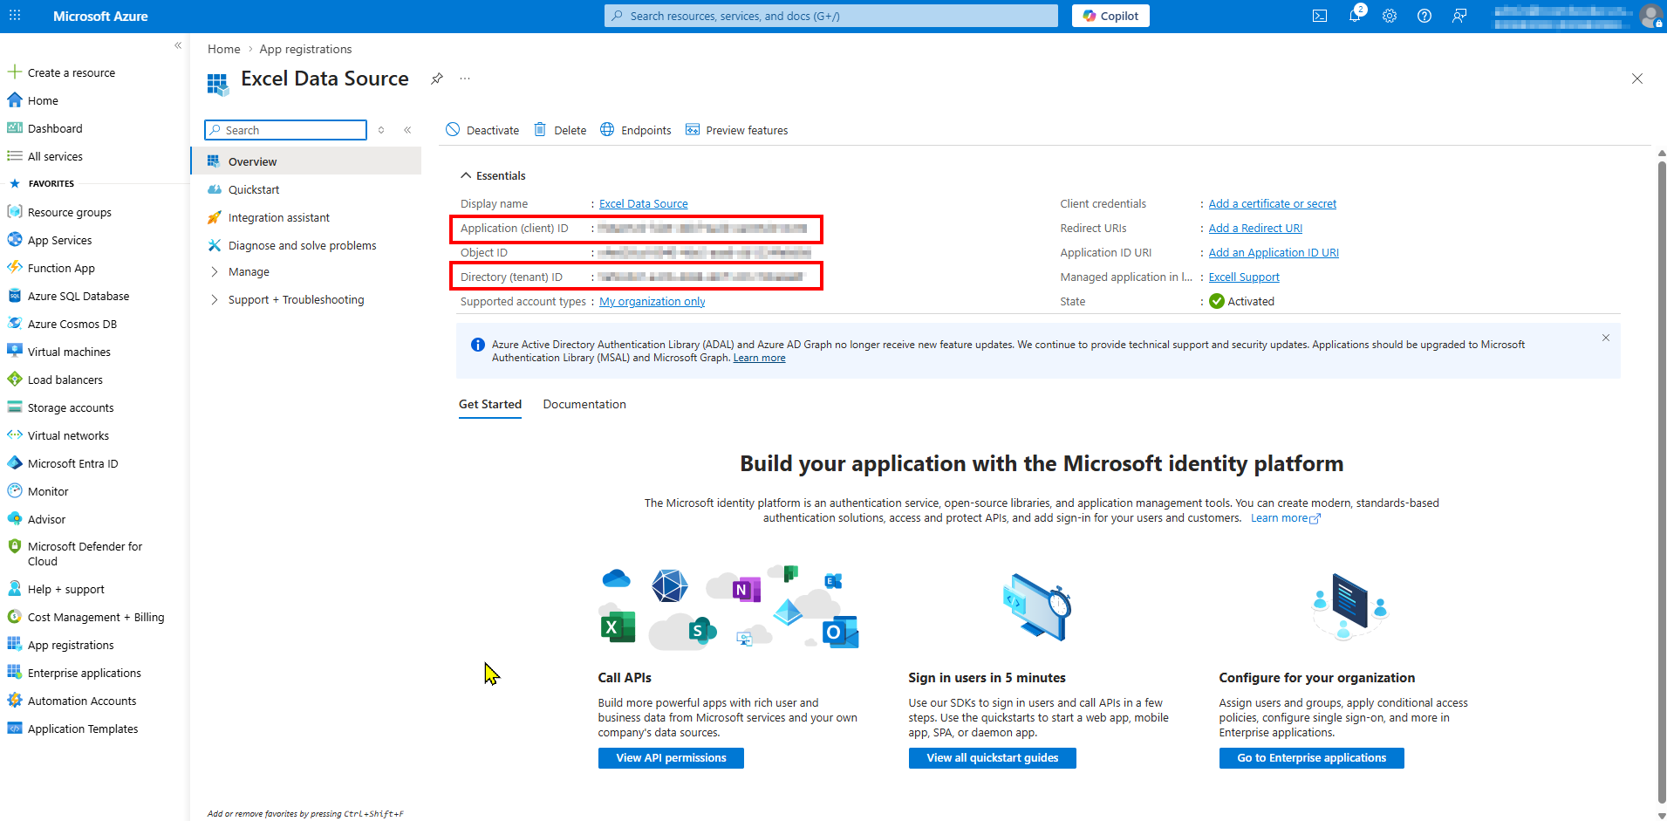Collapse the Essentials section
Viewport: 1667px width, 821px height.
[x=466, y=175]
